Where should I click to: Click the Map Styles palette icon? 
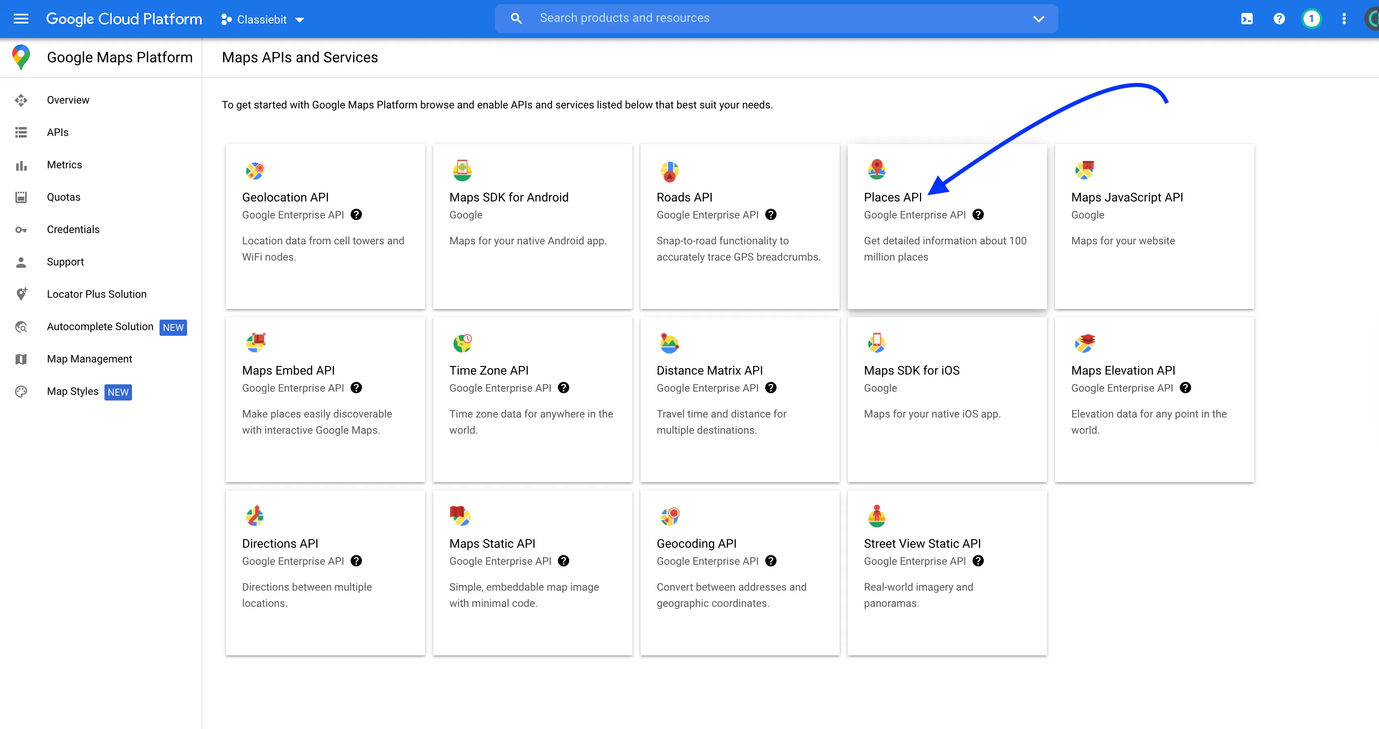pos(21,392)
